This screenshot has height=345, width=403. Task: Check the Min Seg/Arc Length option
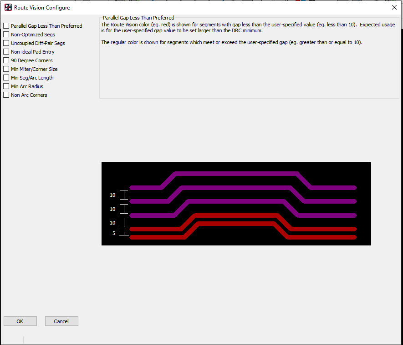(6, 78)
